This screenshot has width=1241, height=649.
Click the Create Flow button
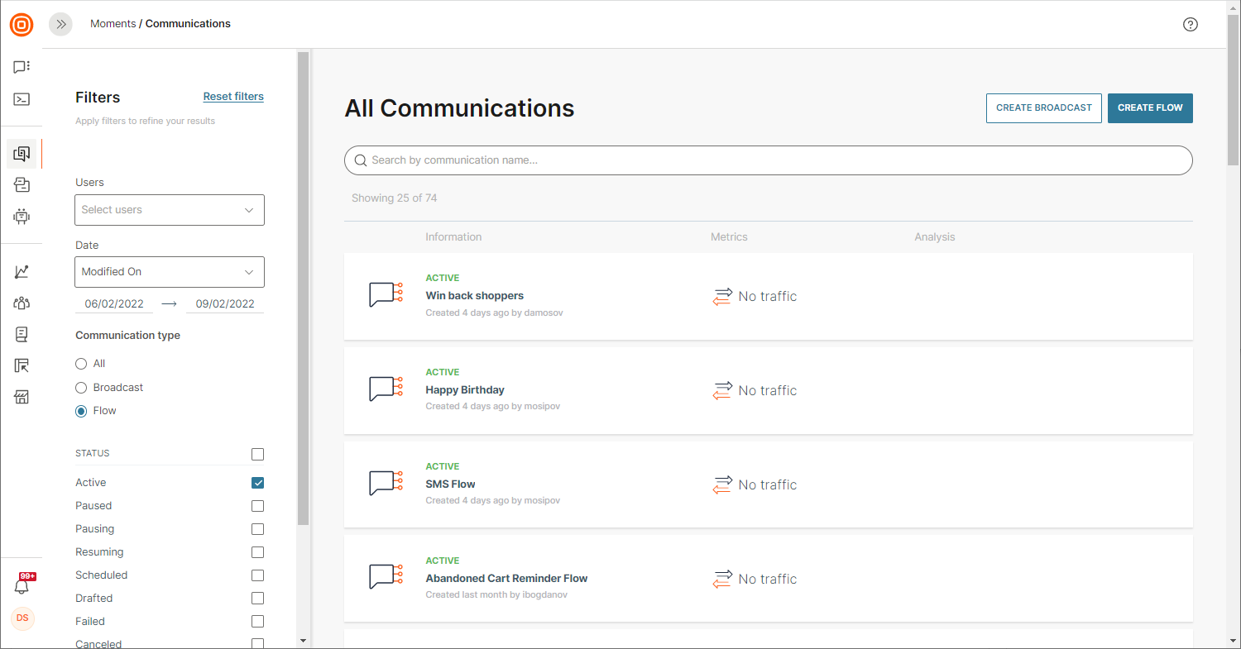pyautogui.click(x=1149, y=108)
